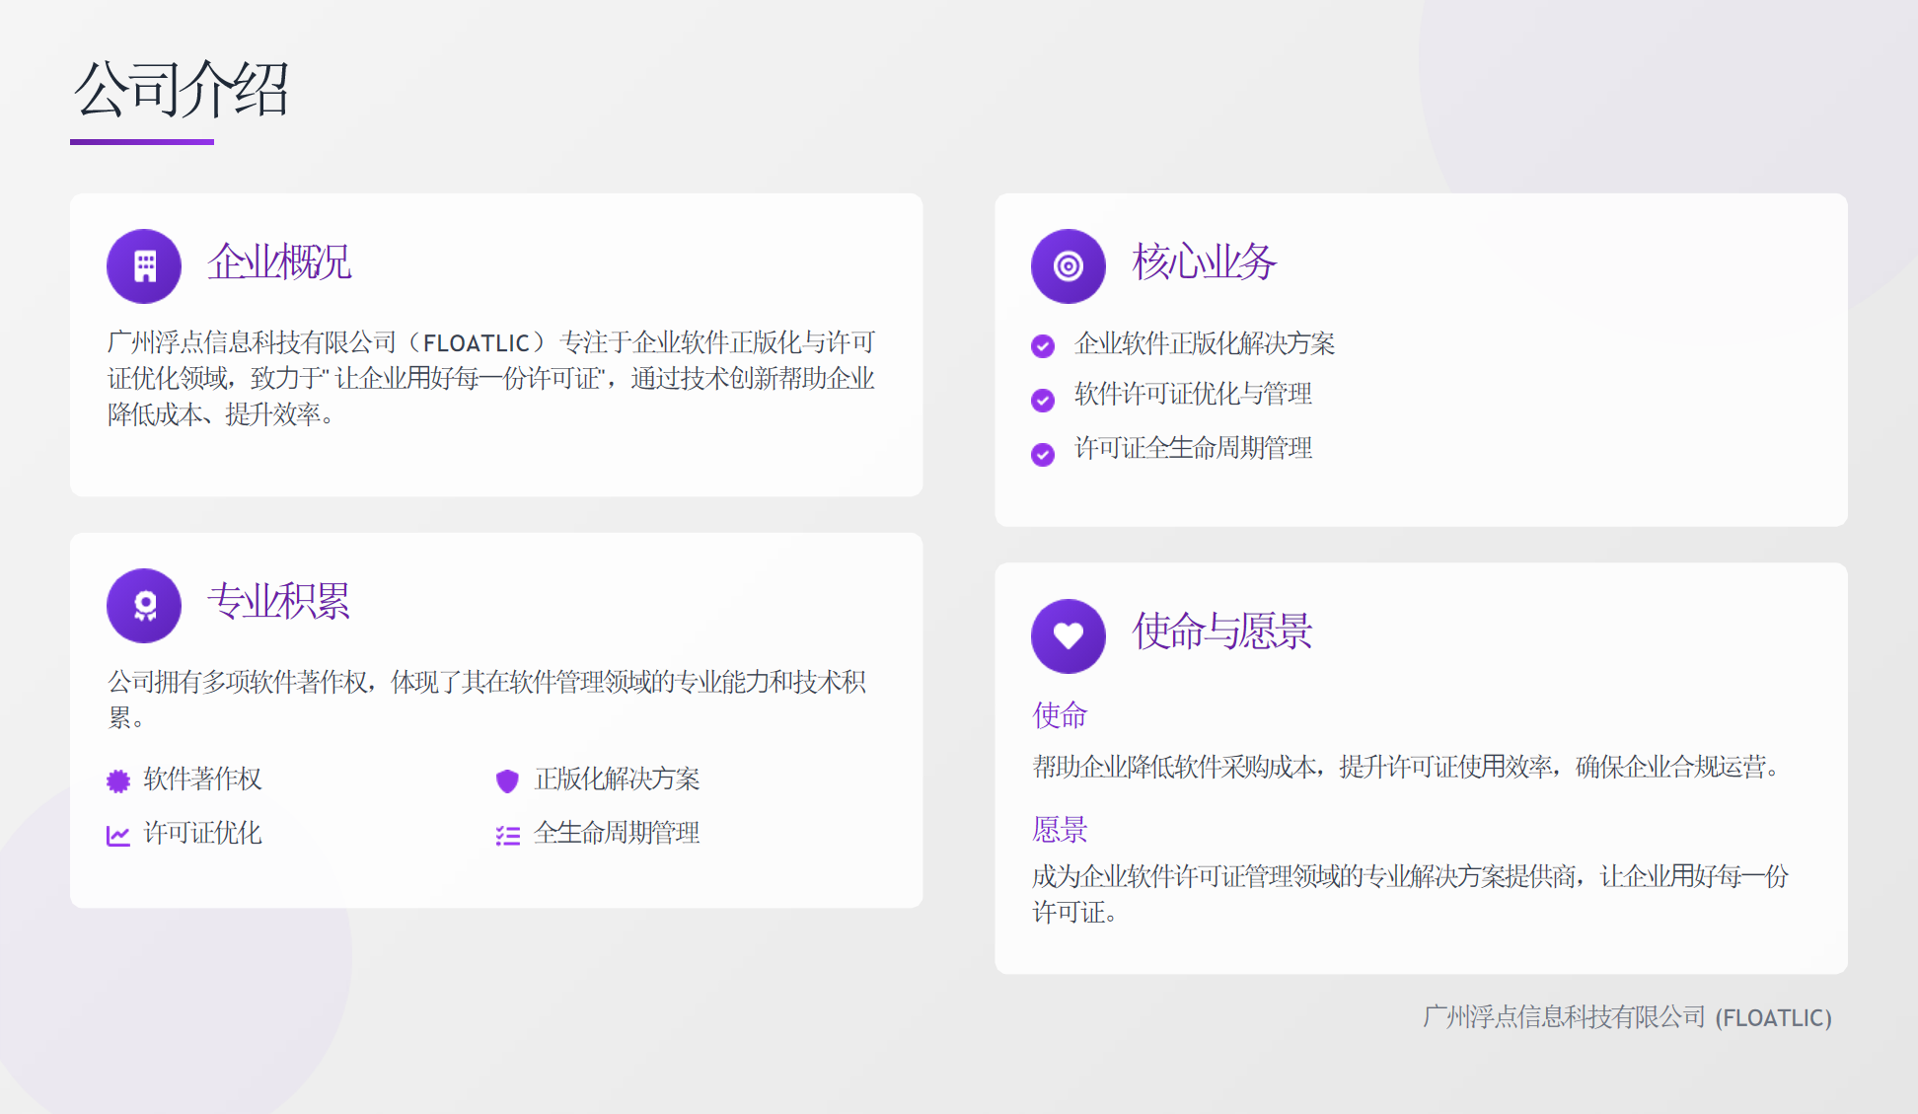Click the 使命 subheading
The width and height of the screenshot is (1918, 1114).
click(1060, 715)
